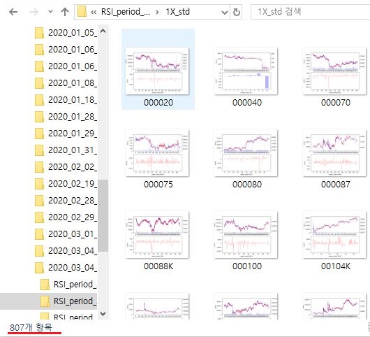Select chart thumbnail 00088K
Viewport: 370px width, 337px height.
tap(157, 235)
